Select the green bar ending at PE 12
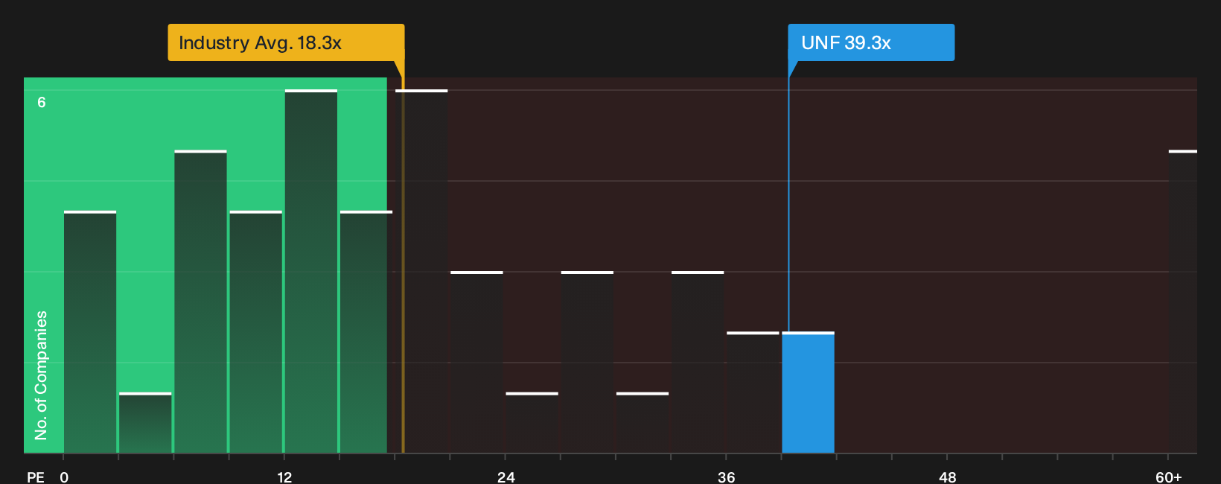The image size is (1221, 484). pos(256,332)
